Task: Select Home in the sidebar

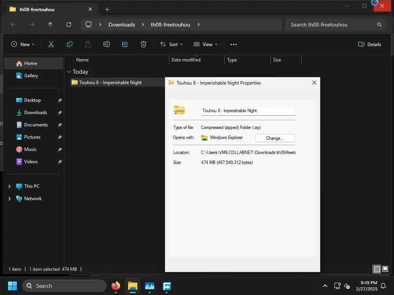Action: point(33,63)
